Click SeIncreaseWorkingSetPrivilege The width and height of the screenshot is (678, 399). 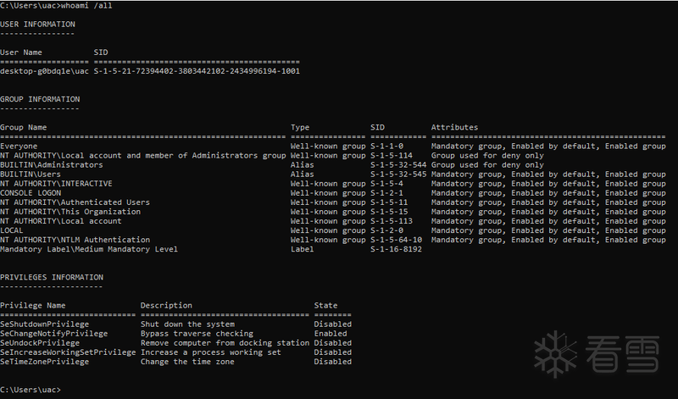(68, 352)
